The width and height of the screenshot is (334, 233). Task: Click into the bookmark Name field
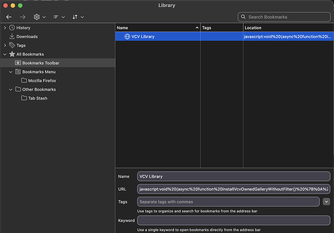tap(234, 176)
